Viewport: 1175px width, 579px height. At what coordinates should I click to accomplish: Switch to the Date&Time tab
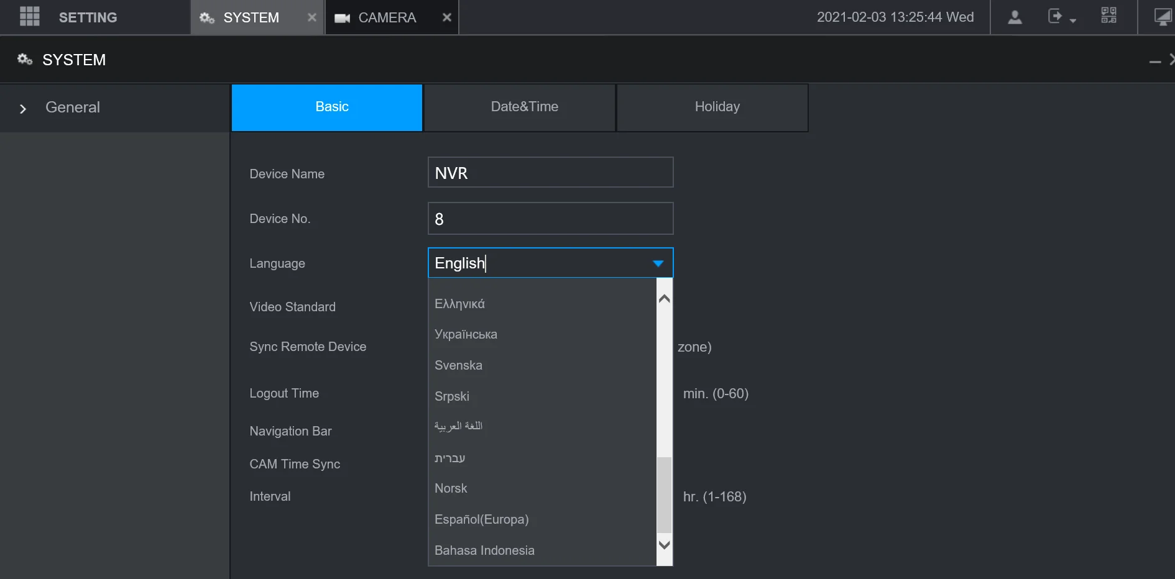click(524, 107)
